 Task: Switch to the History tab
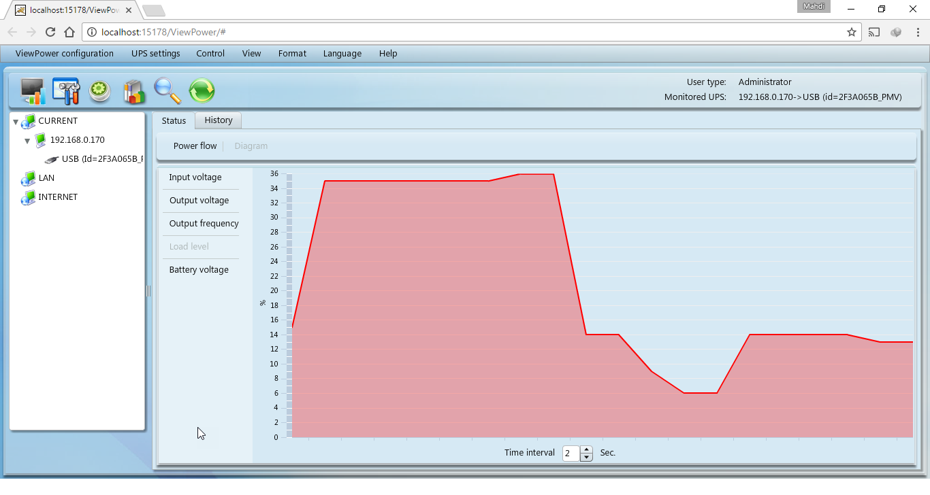click(219, 120)
